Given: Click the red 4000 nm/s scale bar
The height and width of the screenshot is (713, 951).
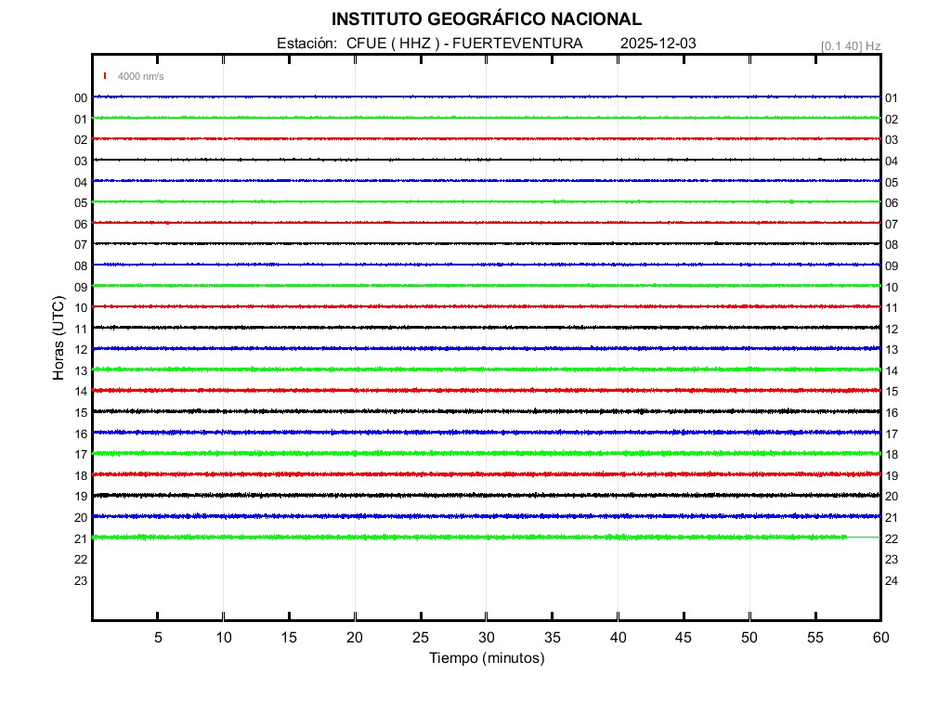Looking at the screenshot, I should point(106,76).
